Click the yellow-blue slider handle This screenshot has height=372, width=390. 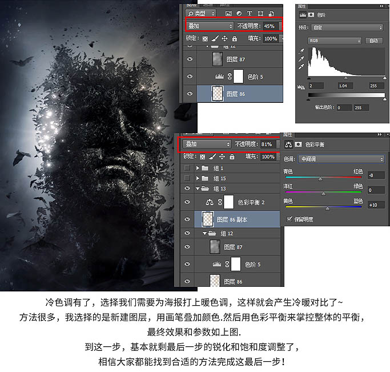(x=328, y=209)
